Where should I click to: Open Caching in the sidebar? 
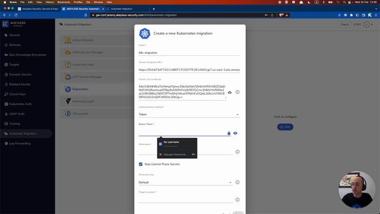14,124
